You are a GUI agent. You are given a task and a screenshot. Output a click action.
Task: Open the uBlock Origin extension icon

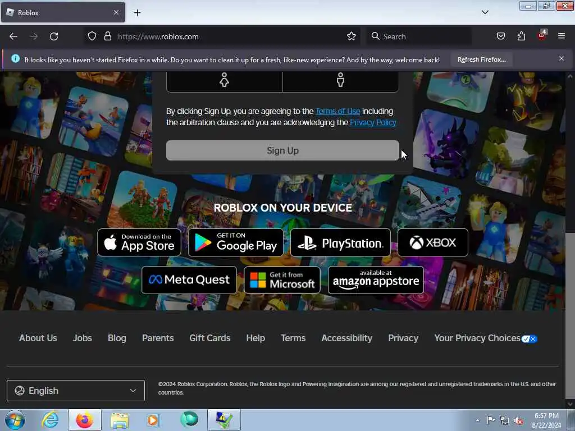(x=542, y=35)
